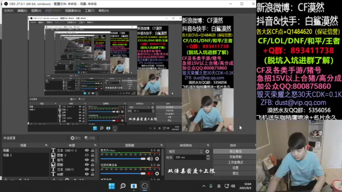Open the 工具(T) menu
The width and height of the screenshot is (342, 192).
pos(90,11)
